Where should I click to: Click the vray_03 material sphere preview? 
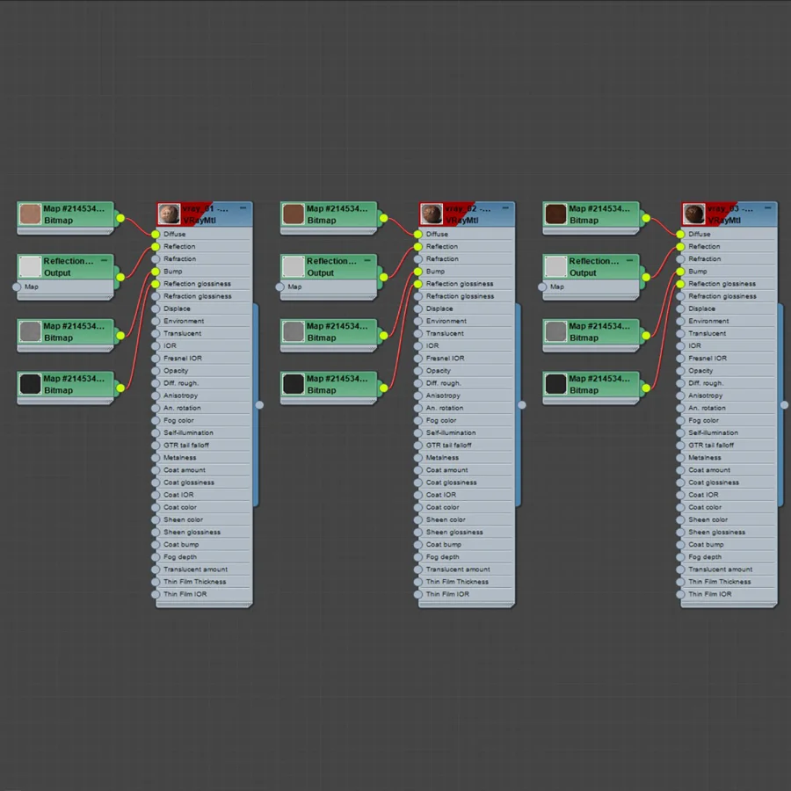point(694,214)
